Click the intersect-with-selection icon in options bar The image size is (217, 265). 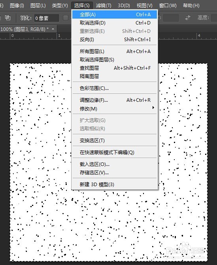tap(8, 17)
